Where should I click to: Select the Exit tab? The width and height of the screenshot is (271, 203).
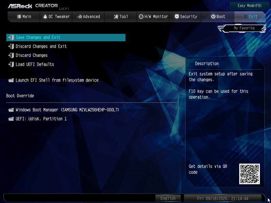250,17
